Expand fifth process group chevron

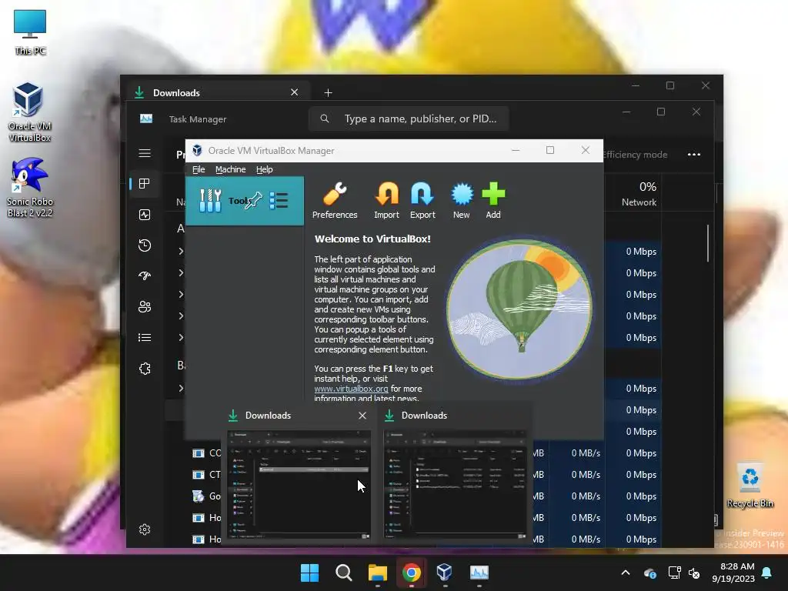[x=181, y=338]
